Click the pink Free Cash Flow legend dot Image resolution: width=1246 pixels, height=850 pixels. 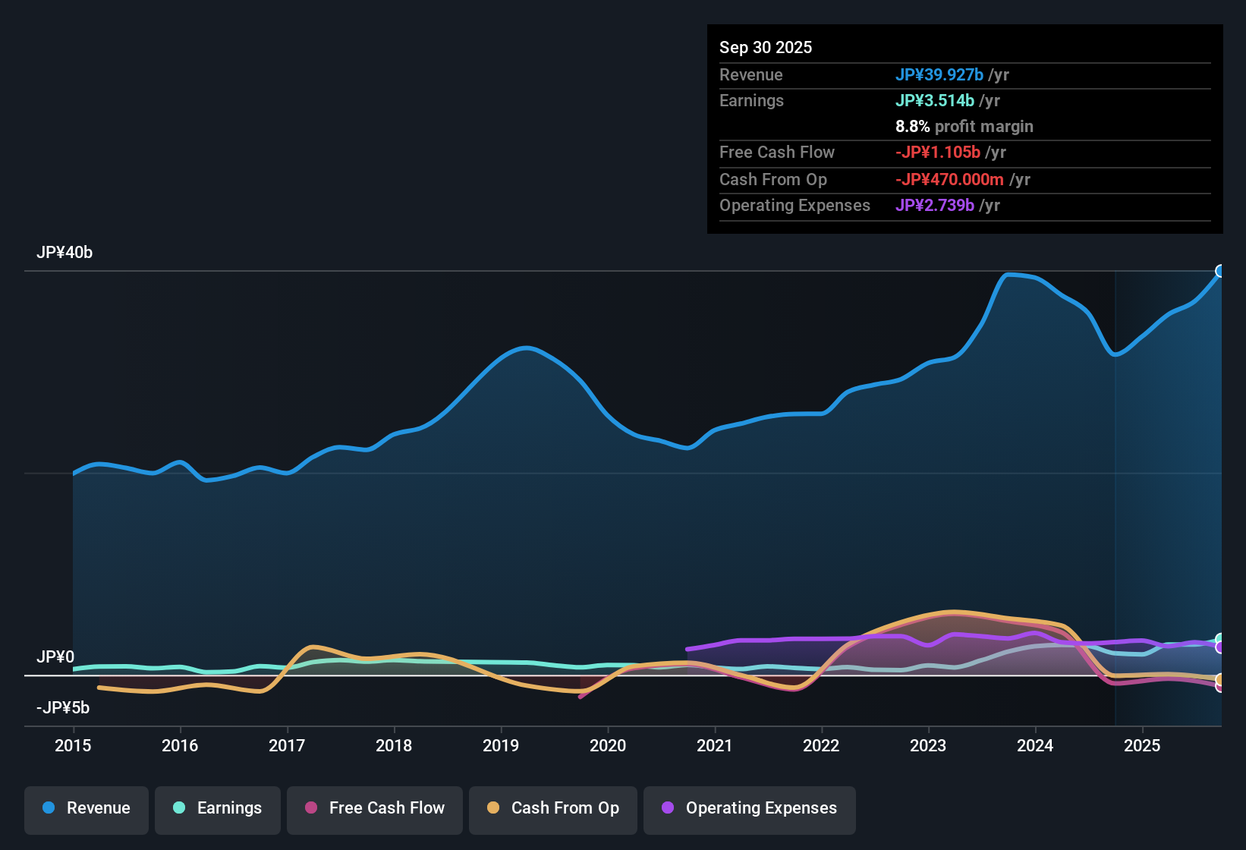[x=310, y=808]
